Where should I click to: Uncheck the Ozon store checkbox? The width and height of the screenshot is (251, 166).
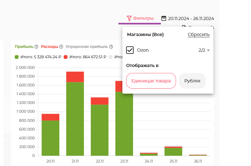pyautogui.click(x=130, y=50)
